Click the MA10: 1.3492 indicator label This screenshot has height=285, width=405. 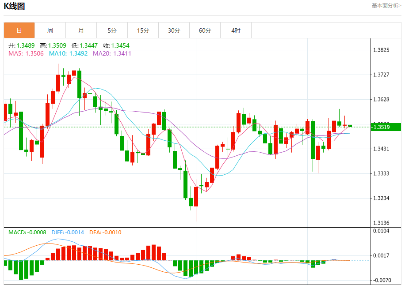click(69, 53)
